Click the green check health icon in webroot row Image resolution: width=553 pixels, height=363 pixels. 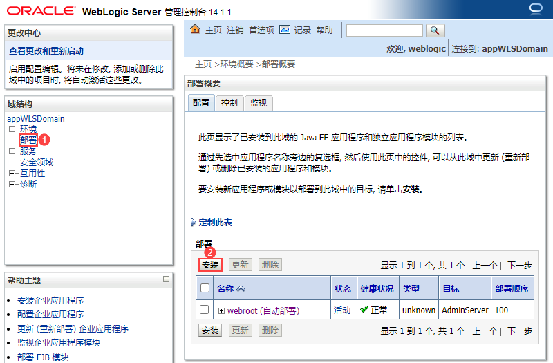[x=364, y=309]
